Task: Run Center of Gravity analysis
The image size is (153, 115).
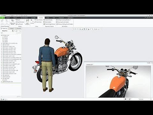Action: point(48,20)
